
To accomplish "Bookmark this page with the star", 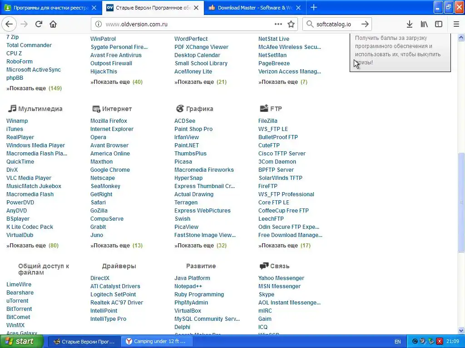I will (291, 24).
